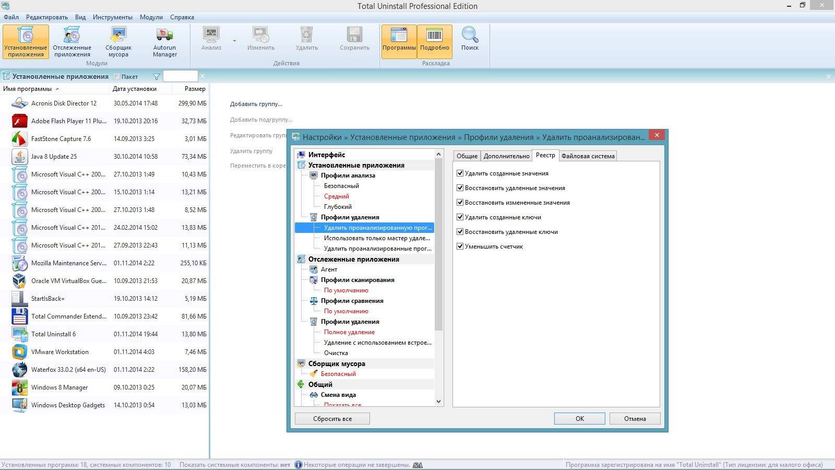The image size is (835, 470).
Task: Switch to the Дополнительно tab
Action: click(x=506, y=156)
